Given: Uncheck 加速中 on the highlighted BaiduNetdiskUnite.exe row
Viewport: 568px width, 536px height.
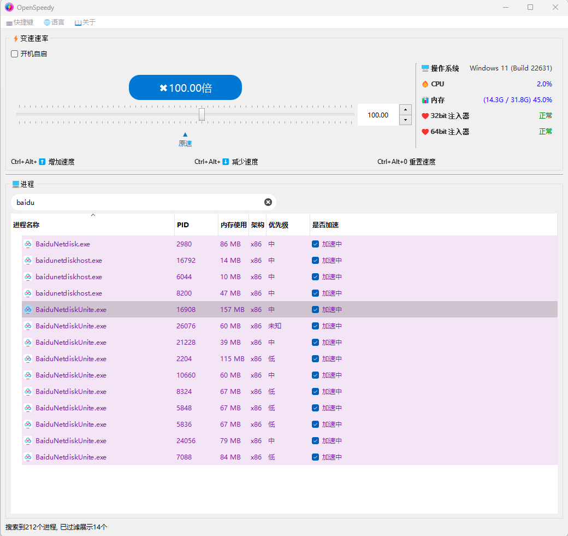Looking at the screenshot, I should click(315, 309).
